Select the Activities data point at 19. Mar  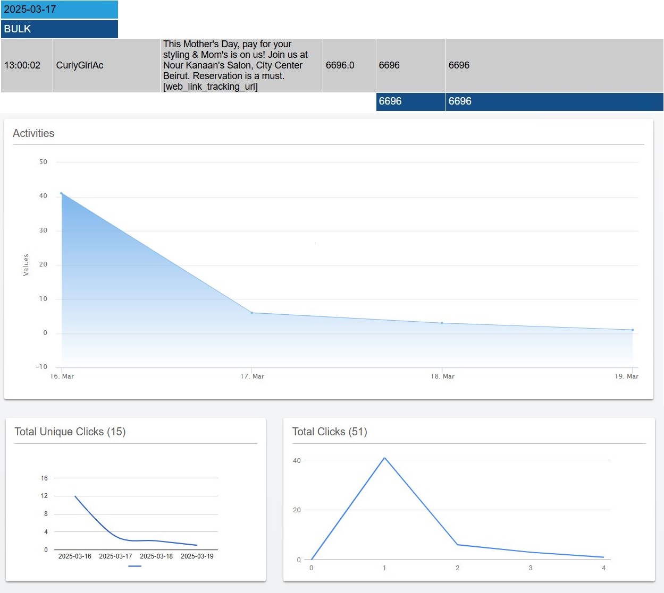(633, 330)
